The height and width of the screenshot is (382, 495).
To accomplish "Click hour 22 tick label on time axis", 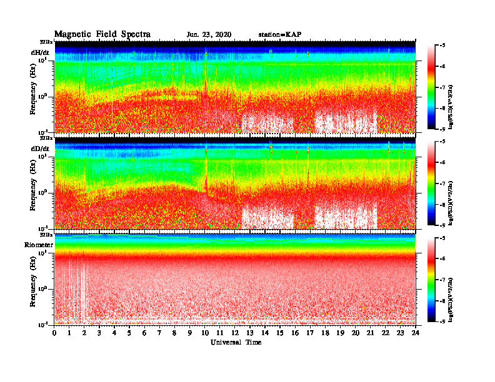I will click(385, 333).
